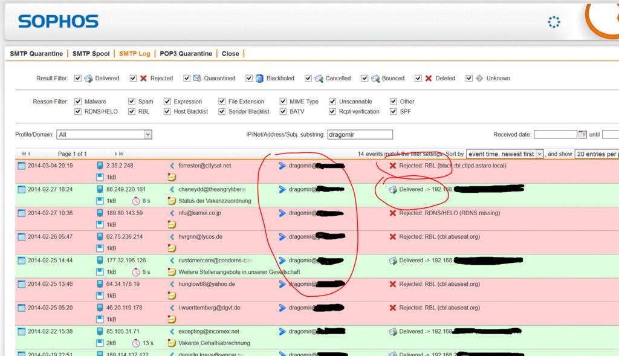Click clock icon showing 6 s
This screenshot has width=619, height=356.
tap(136, 273)
